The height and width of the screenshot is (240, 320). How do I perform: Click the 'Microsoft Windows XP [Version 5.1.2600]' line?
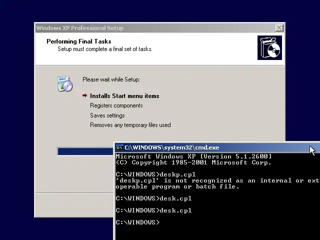193,156
